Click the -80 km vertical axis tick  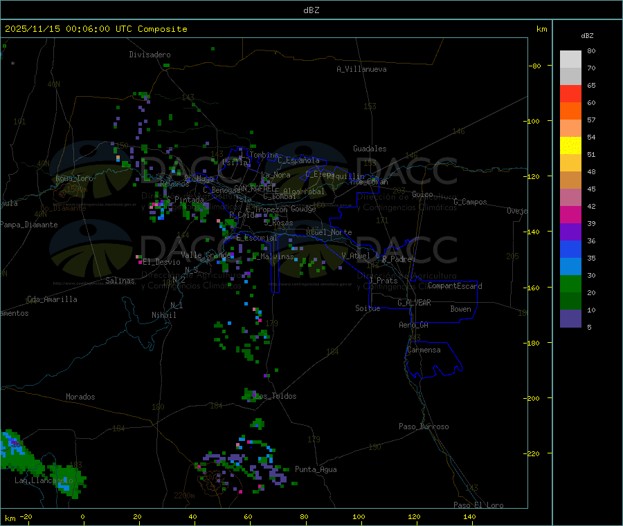click(535, 66)
